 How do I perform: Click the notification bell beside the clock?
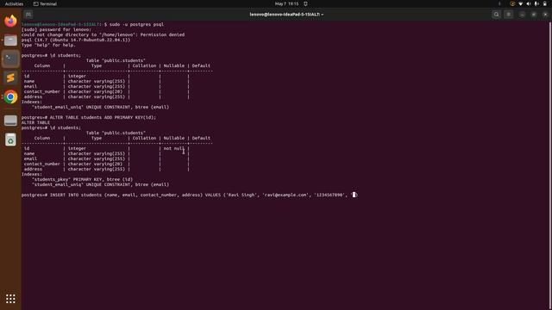(x=305, y=3)
